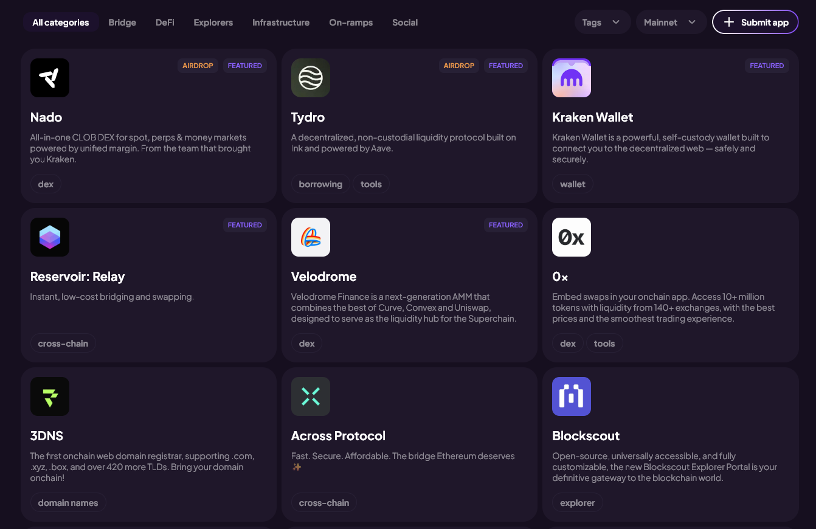Switch to the DeFi category
This screenshot has width=816, height=529.
[x=164, y=22]
